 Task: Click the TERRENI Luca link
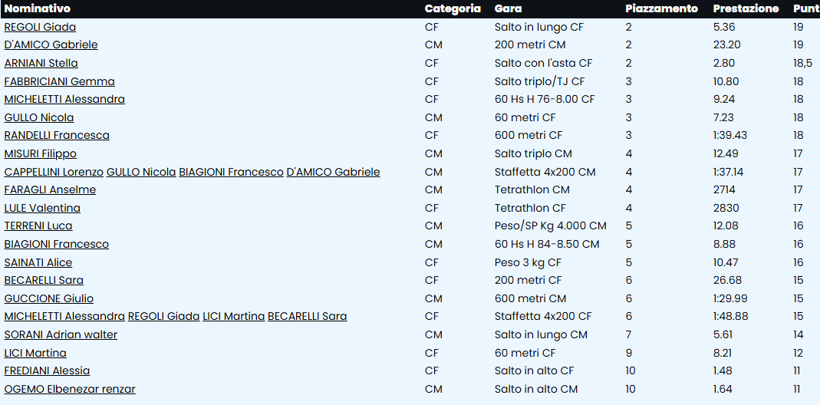pyautogui.click(x=38, y=226)
